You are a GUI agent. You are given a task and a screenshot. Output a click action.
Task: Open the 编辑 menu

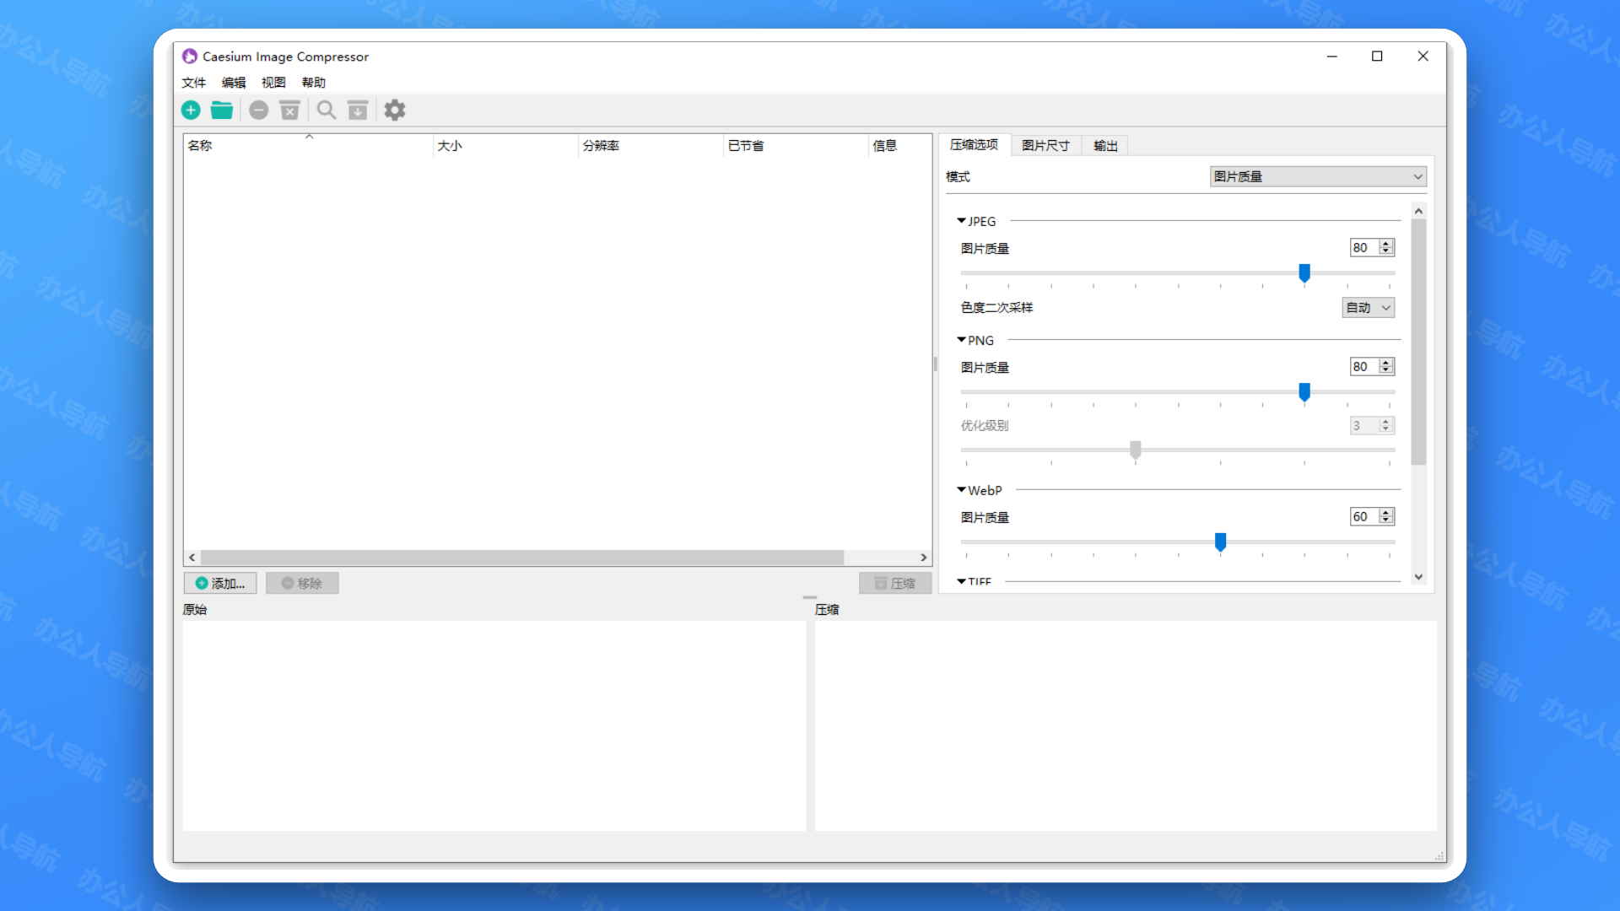coord(234,83)
